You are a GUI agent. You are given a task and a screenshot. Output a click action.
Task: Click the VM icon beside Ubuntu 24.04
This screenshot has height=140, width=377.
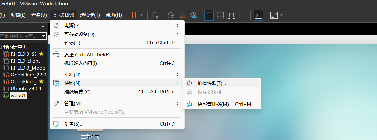point(6,89)
